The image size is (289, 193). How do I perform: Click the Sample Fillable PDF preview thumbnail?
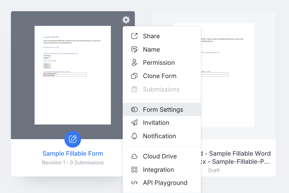click(73, 75)
